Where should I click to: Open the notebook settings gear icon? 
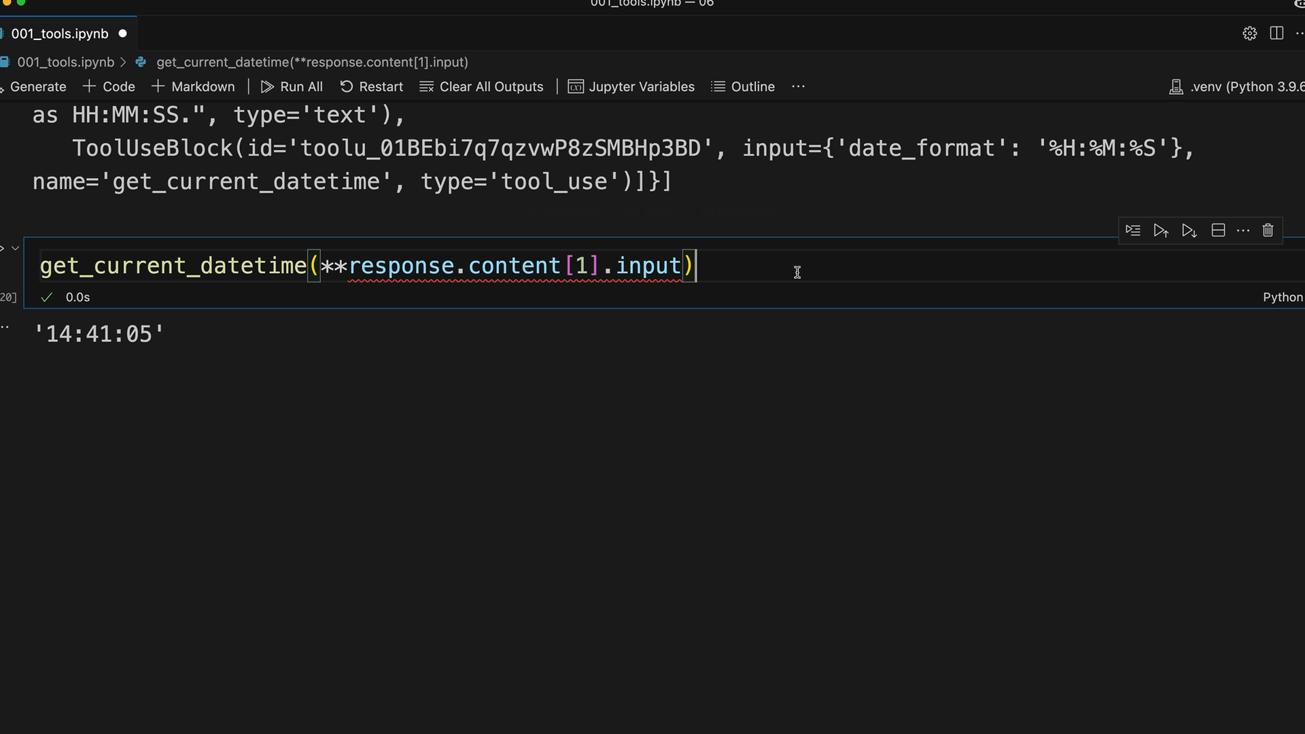coord(1249,33)
